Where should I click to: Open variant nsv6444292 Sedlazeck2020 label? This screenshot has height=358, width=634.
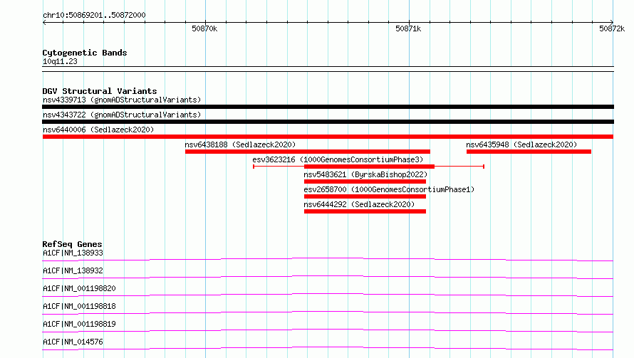click(x=359, y=204)
